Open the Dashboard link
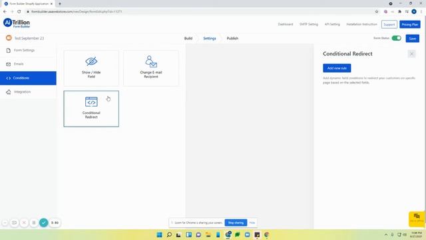The height and width of the screenshot is (240, 426). 286,24
